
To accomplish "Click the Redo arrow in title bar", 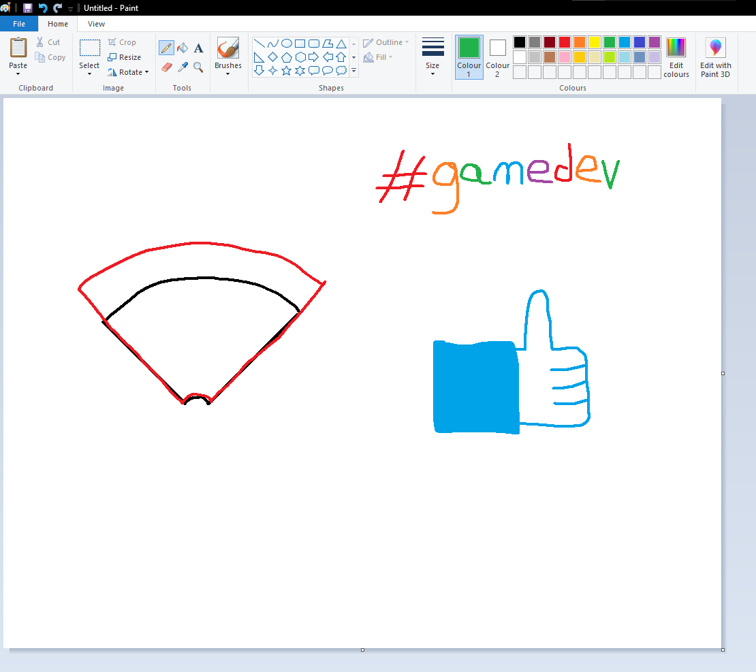I will click(57, 7).
